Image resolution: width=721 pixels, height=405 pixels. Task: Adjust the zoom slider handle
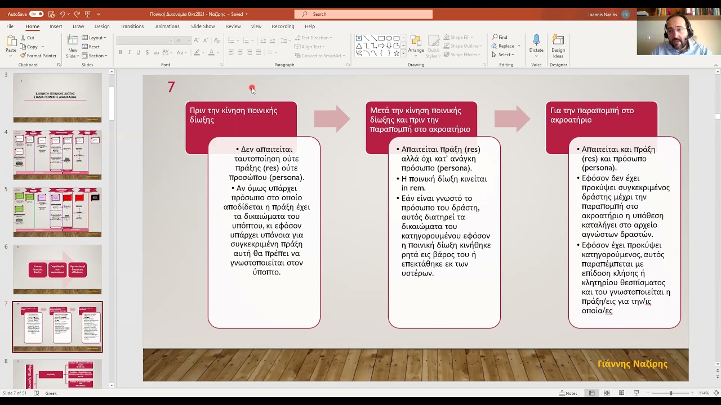pyautogui.click(x=671, y=393)
